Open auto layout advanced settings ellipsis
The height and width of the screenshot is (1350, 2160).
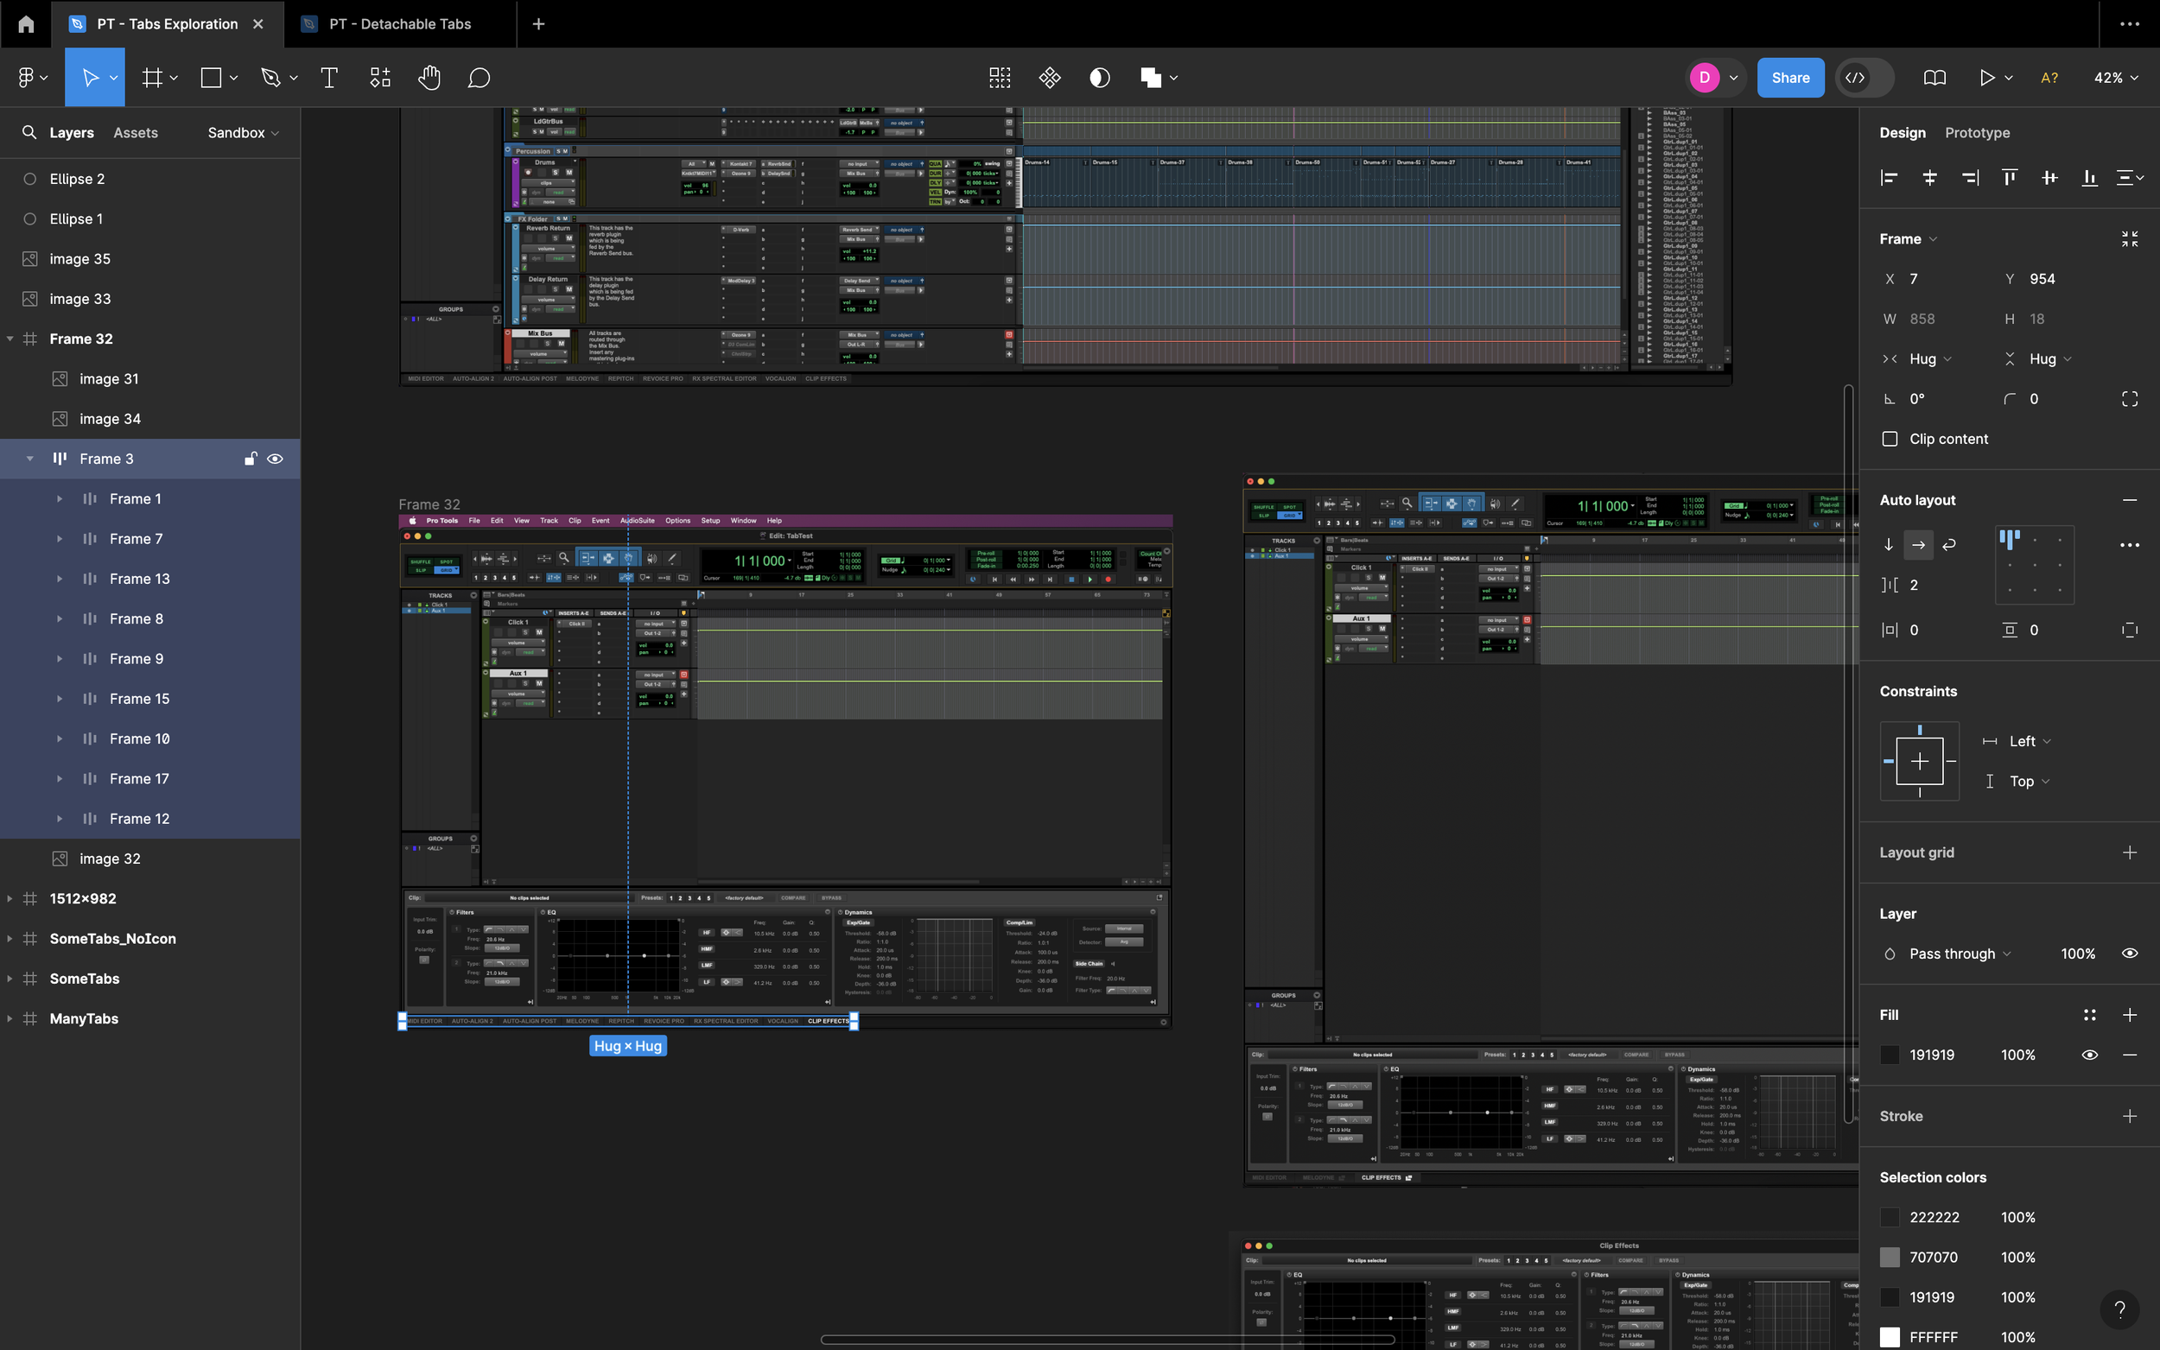[x=2130, y=545]
